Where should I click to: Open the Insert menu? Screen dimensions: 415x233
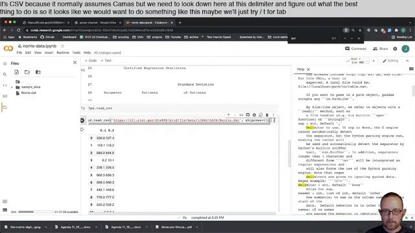[x=49, y=53]
